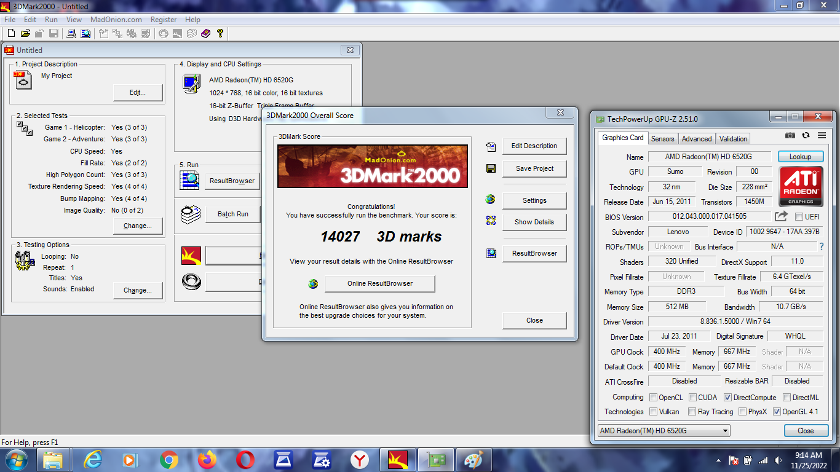The image size is (840, 472).
Task: Launch Firefox from the taskbar
Action: click(207, 460)
